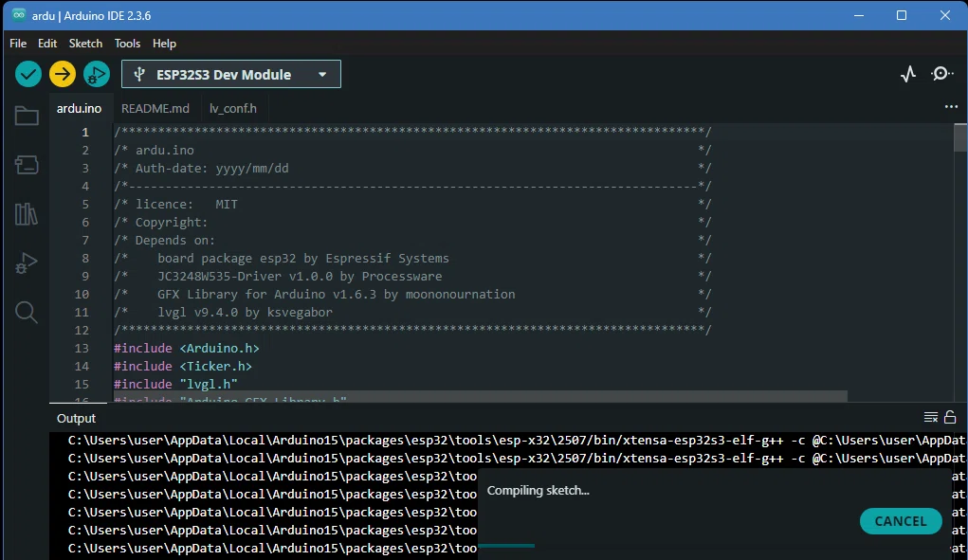Click the 'JC3248W535-Driver v1.0.0' comment line
The height and width of the screenshot is (560, 968).
pyautogui.click(x=412, y=276)
